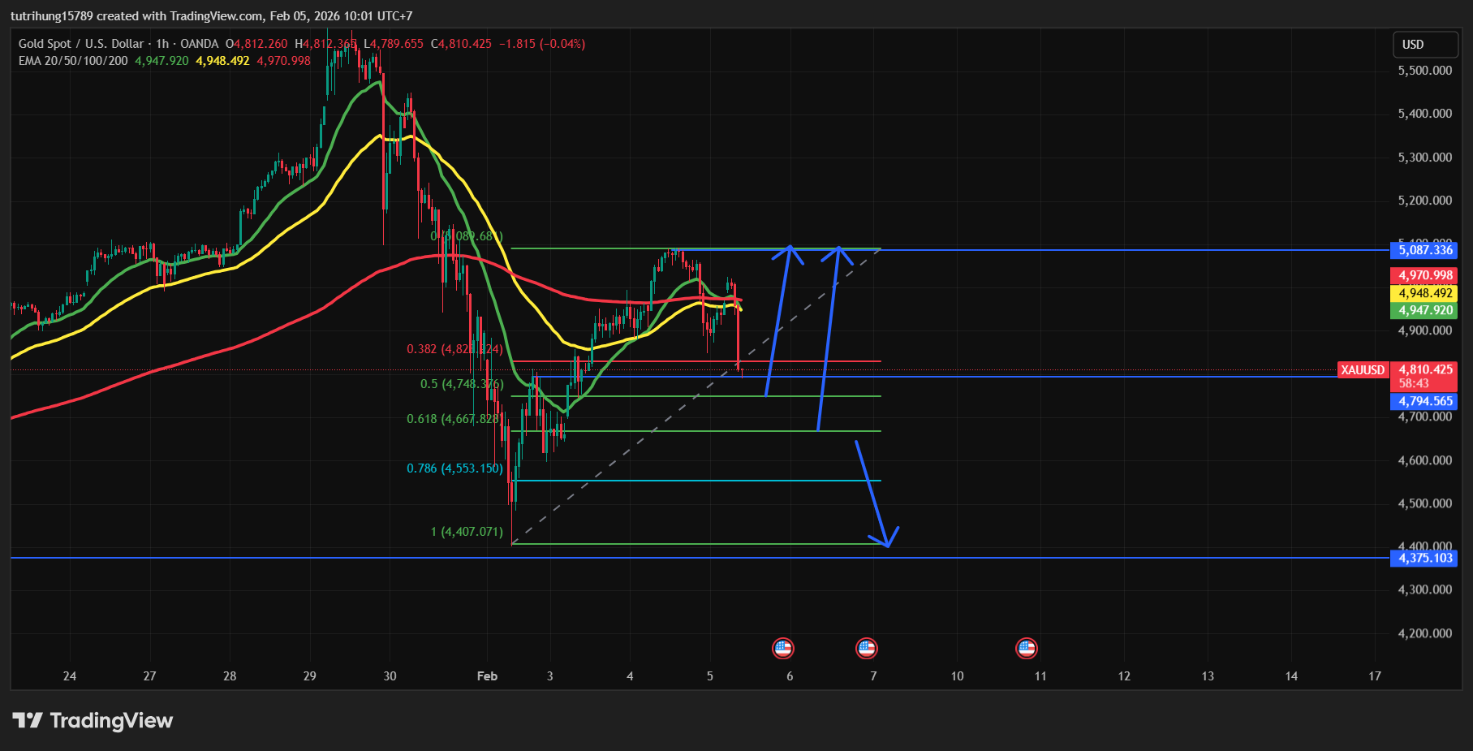Select the red 4,970.998 EMA axis label

point(1424,276)
